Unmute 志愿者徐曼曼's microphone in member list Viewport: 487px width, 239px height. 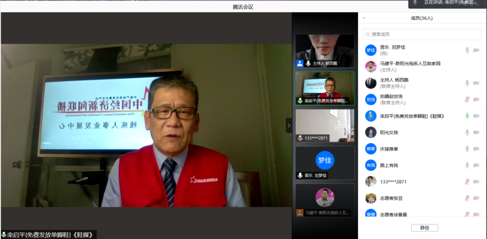tap(467, 214)
